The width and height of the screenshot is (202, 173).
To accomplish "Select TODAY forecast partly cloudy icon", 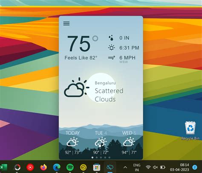I will pos(72,142).
